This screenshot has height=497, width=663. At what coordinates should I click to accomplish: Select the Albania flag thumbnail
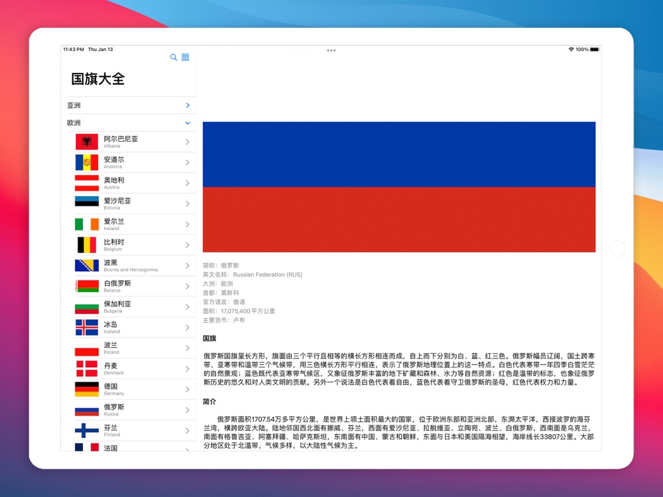click(x=87, y=142)
